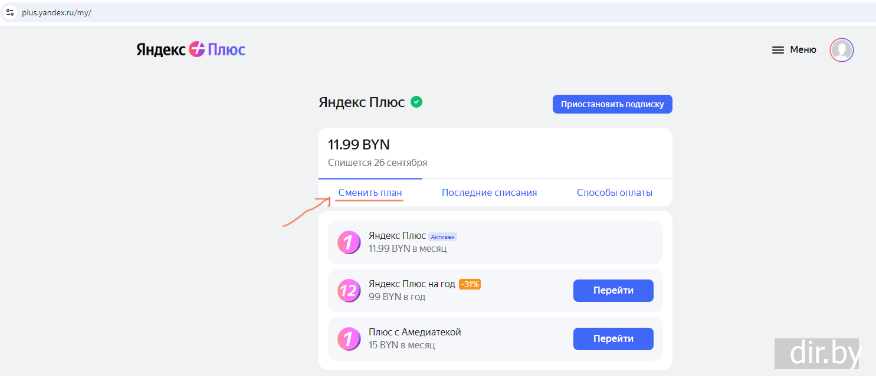This screenshot has width=876, height=376.
Task: Click Перейти for the yearly plan
Action: 613,291
